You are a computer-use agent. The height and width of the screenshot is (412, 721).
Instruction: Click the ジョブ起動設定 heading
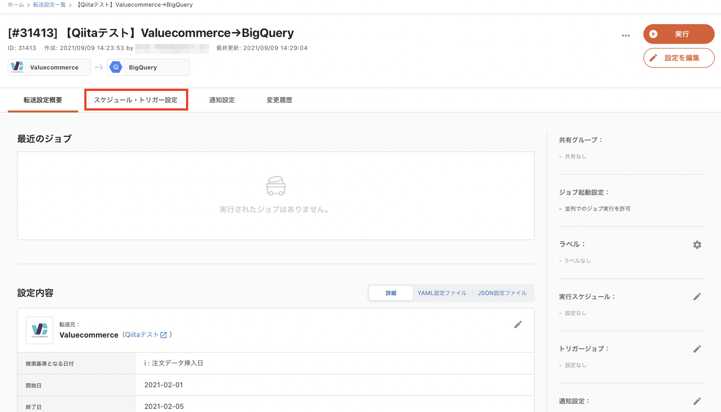point(584,192)
